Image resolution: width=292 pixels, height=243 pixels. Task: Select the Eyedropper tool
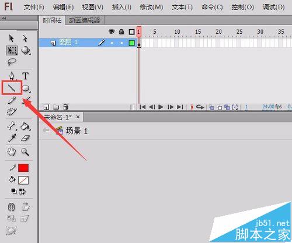click(x=12, y=138)
